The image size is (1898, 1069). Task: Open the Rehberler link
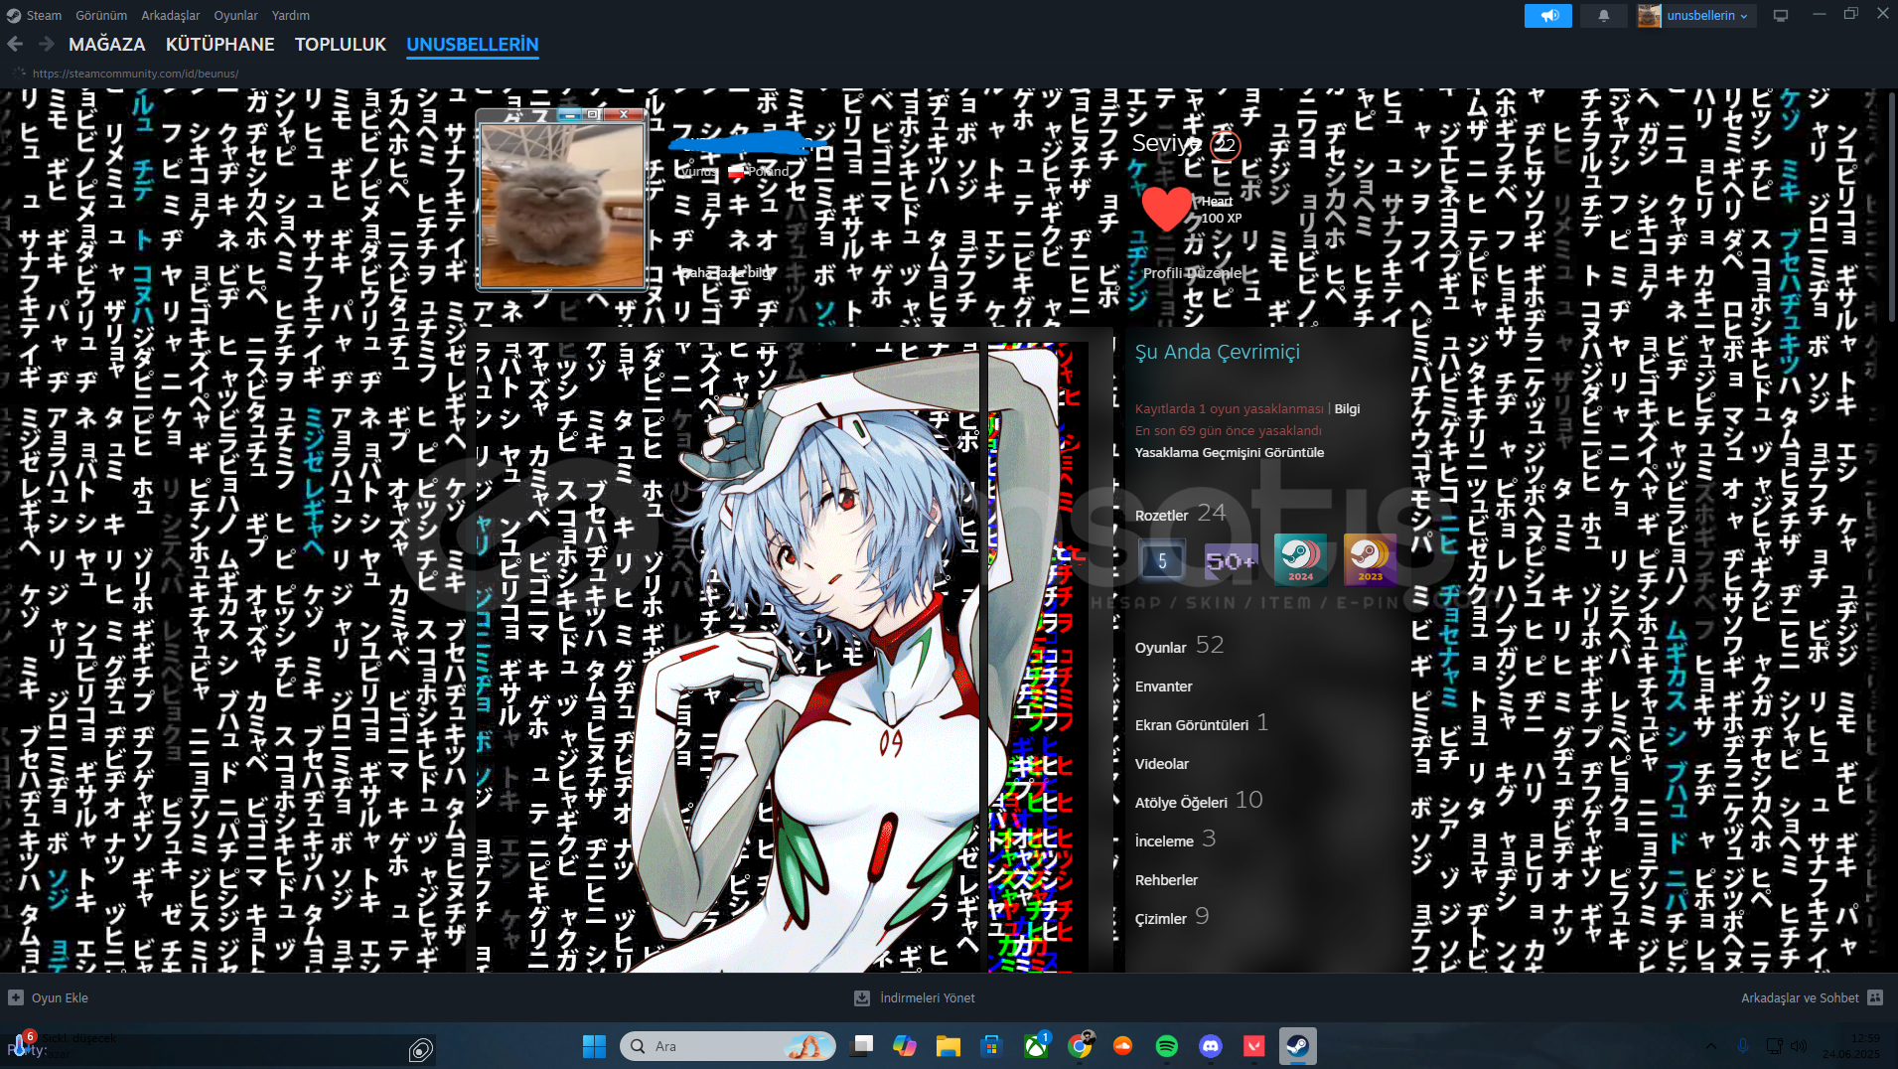(1166, 880)
